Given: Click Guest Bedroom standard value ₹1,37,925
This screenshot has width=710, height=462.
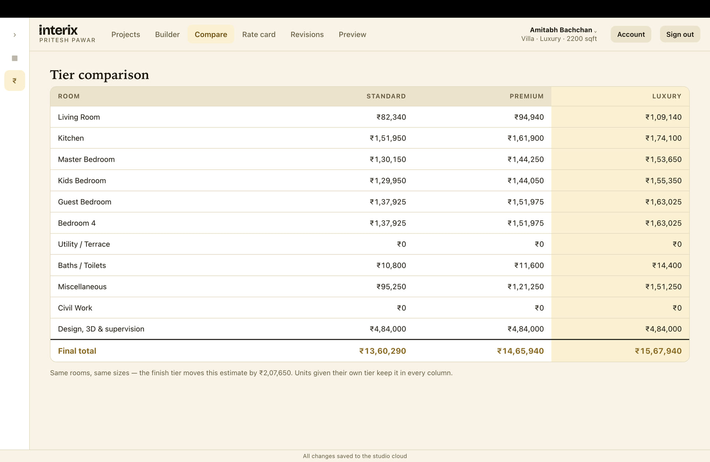Looking at the screenshot, I should click(388, 202).
